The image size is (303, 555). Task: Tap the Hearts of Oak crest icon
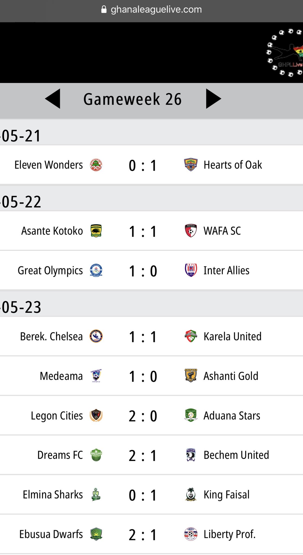(191, 165)
